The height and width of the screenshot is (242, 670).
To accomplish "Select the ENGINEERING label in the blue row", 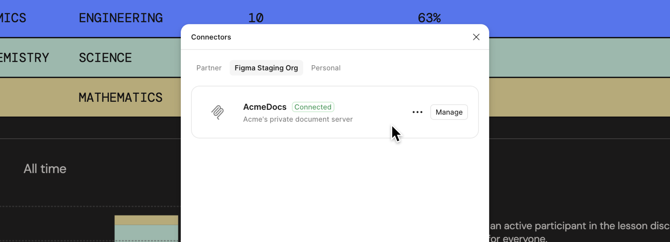I will 121,18.
